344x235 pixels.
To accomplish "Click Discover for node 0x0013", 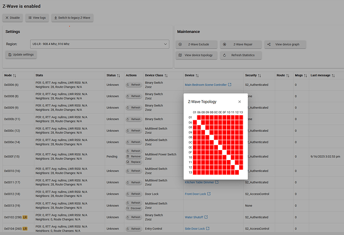I will coord(133,208).
